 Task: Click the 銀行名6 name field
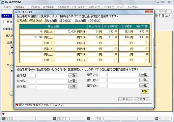[123, 86]
